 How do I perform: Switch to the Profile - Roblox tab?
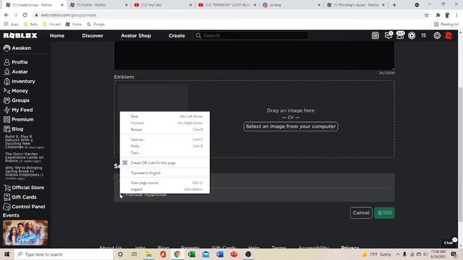pos(99,5)
